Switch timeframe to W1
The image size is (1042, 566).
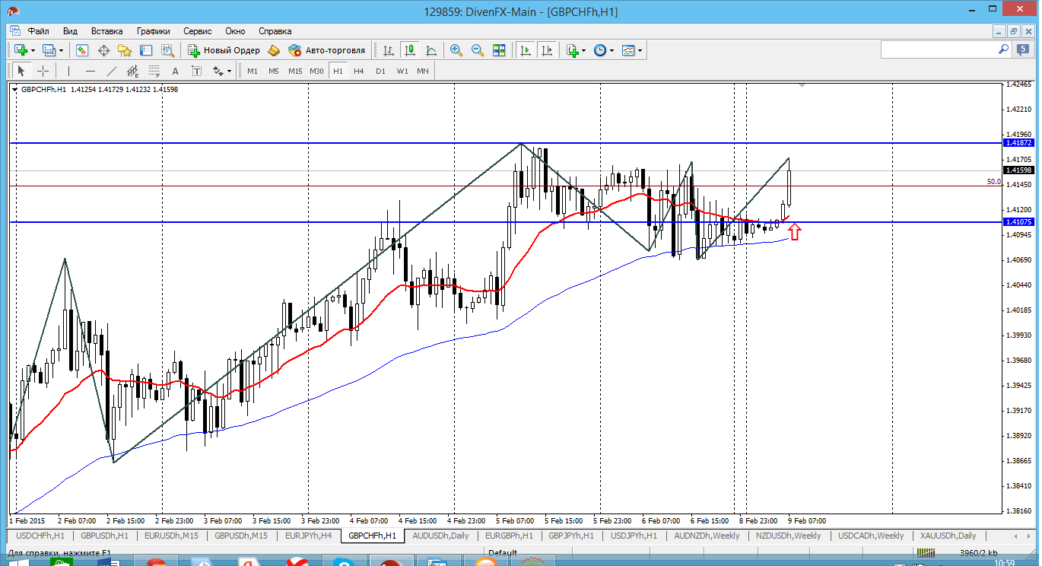coord(402,71)
